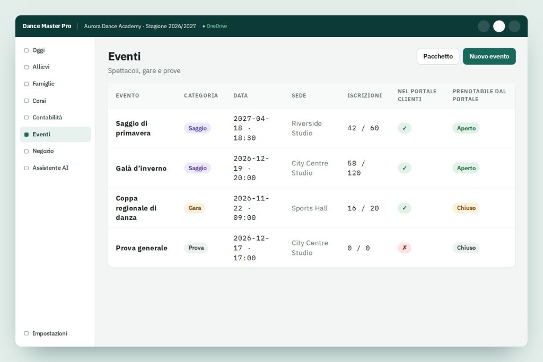The height and width of the screenshot is (362, 543).
Task: Open the Galà d'inverno event
Action: [x=141, y=168]
